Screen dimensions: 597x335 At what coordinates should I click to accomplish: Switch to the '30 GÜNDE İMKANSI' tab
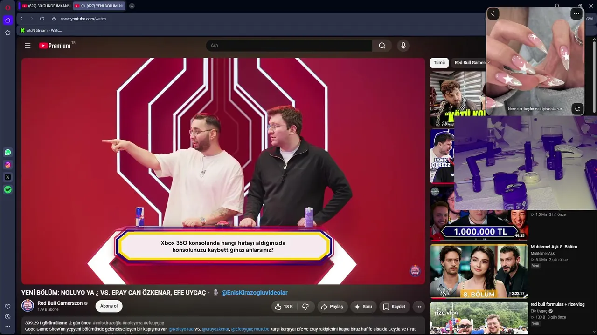pos(45,6)
